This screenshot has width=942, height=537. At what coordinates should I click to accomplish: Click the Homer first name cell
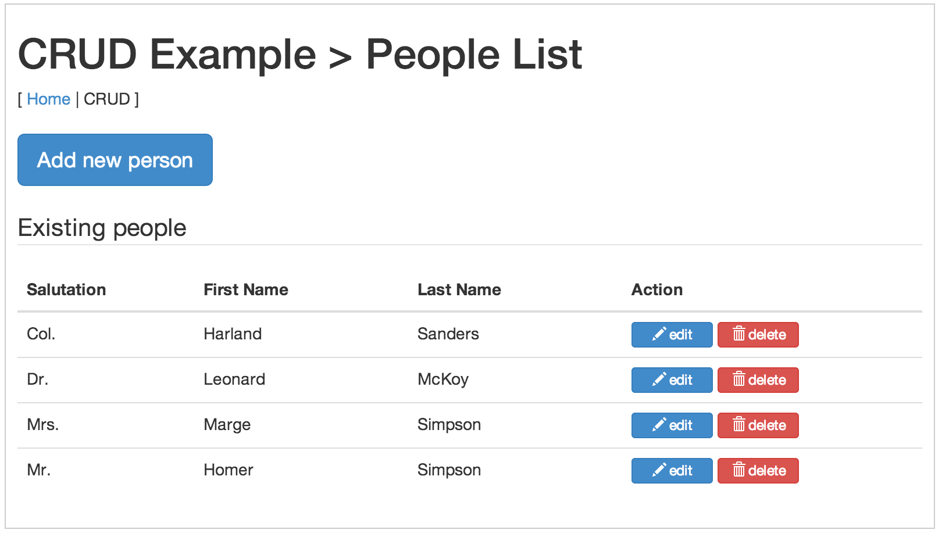click(x=228, y=470)
